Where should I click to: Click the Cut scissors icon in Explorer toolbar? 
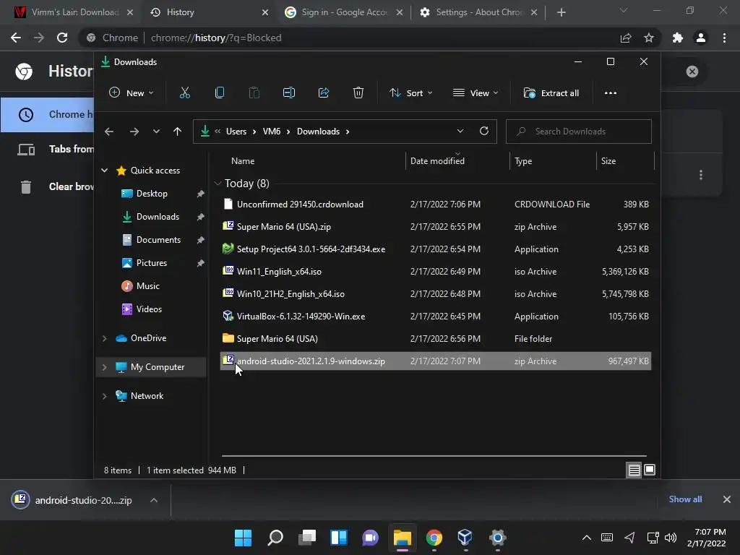point(184,93)
